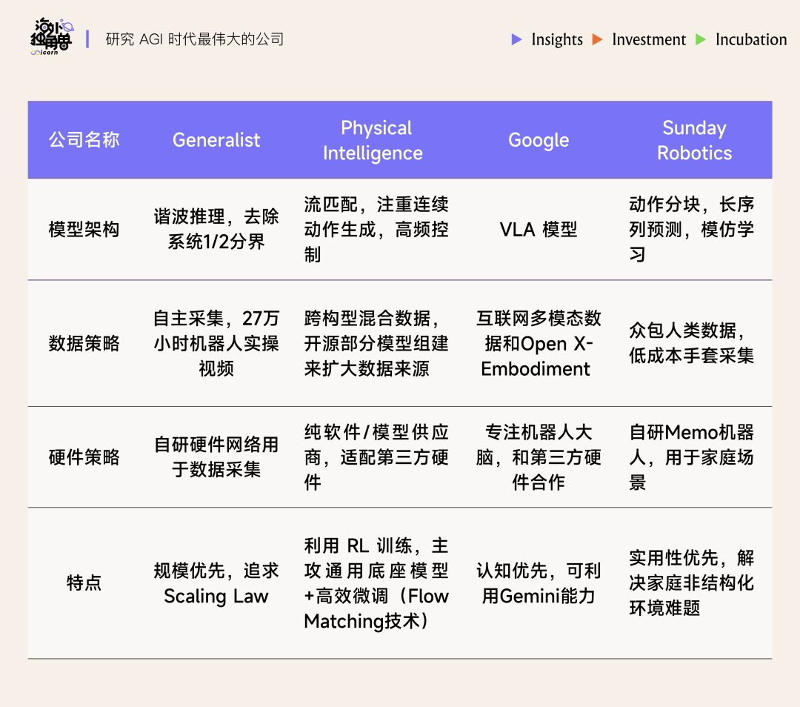Open the Incubation section
Viewport: 800px width, 707px height.
pyautogui.click(x=750, y=40)
